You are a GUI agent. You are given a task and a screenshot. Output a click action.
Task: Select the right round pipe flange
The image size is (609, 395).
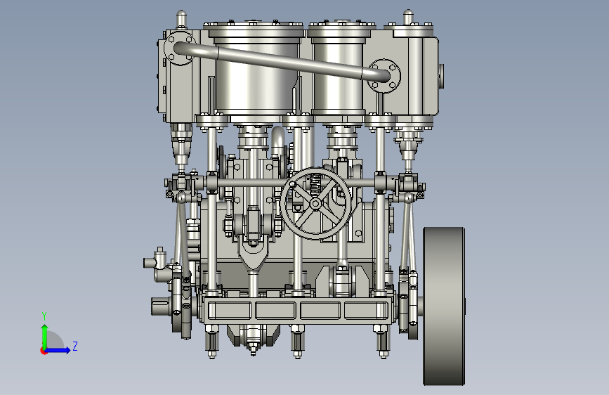coord(384,76)
